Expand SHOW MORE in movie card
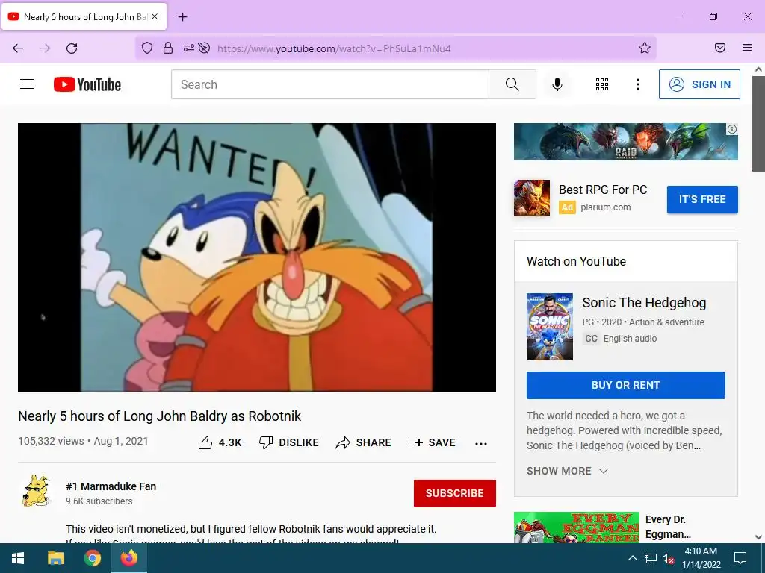 coord(568,471)
